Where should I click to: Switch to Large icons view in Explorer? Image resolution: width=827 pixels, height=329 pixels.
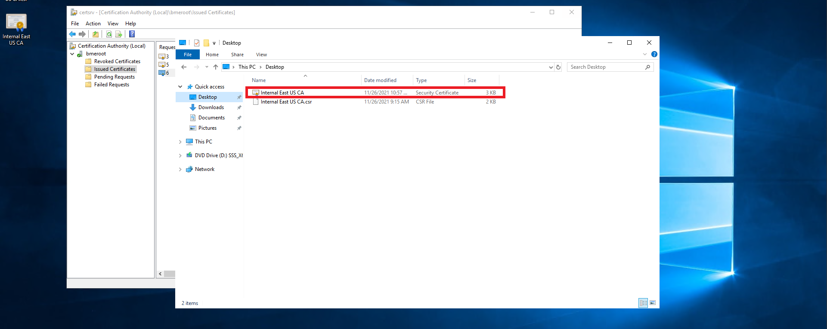tap(653, 303)
